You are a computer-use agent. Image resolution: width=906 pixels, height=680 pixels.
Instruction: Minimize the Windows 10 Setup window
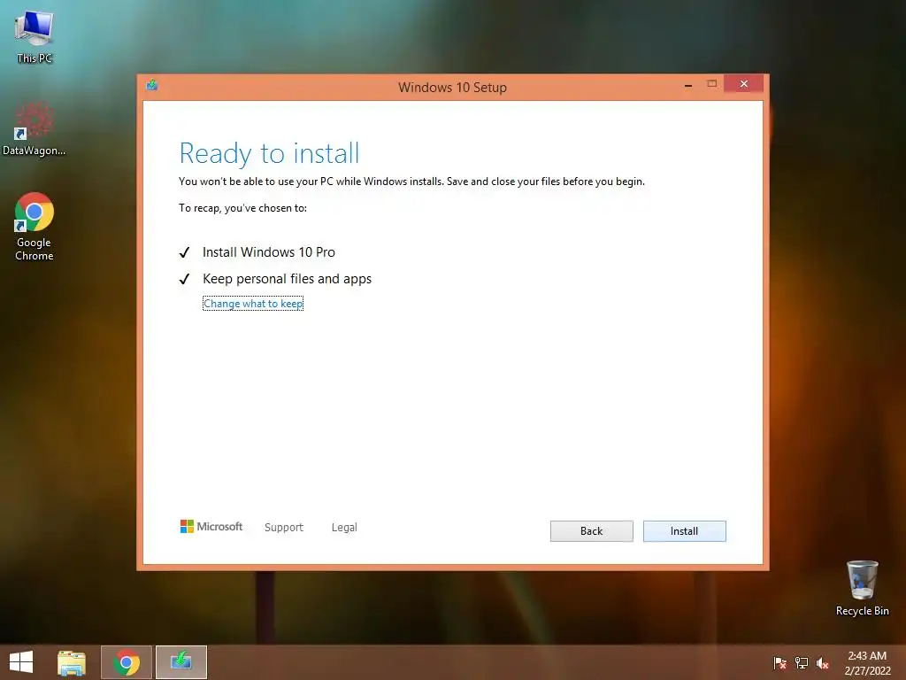tap(688, 85)
